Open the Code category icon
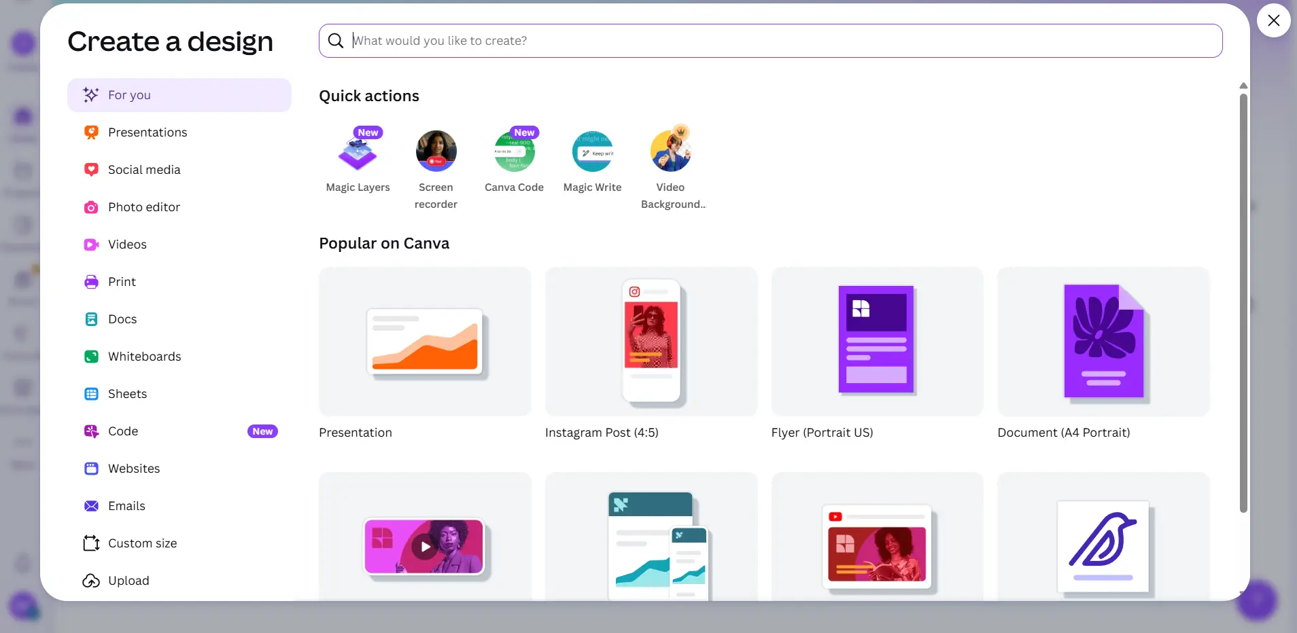The height and width of the screenshot is (633, 1297). (x=91, y=431)
